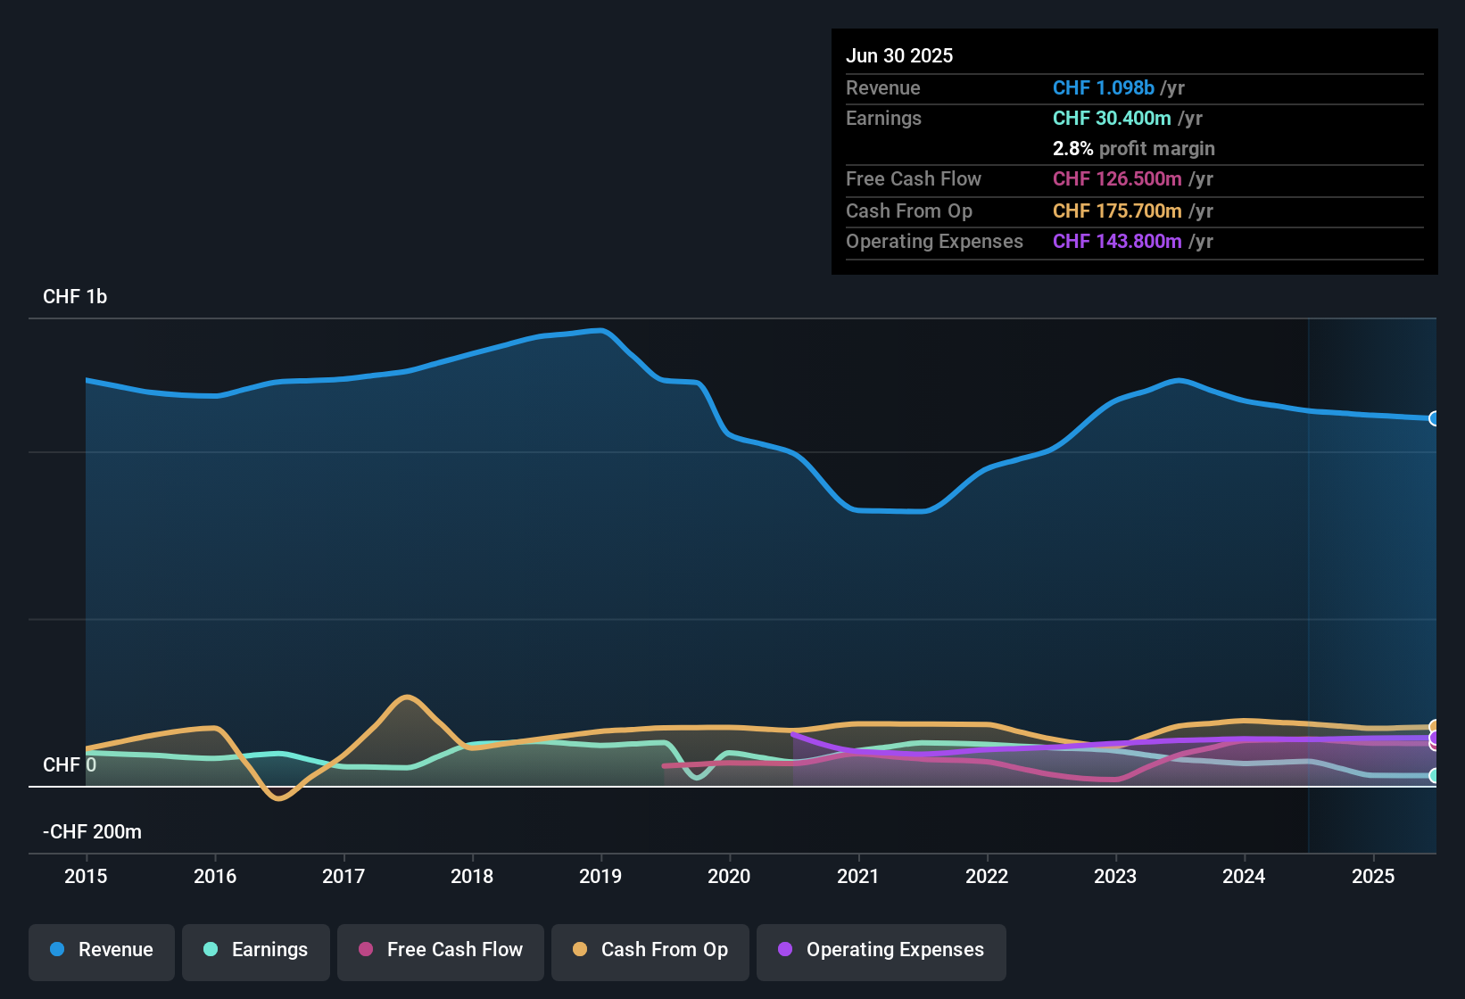Toggle the Revenue series visibility
This screenshot has width=1465, height=999.
click(x=101, y=952)
